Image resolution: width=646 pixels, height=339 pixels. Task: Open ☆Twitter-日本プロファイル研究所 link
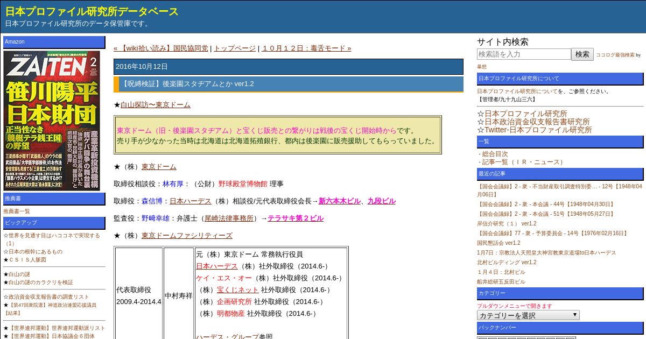[x=538, y=130]
